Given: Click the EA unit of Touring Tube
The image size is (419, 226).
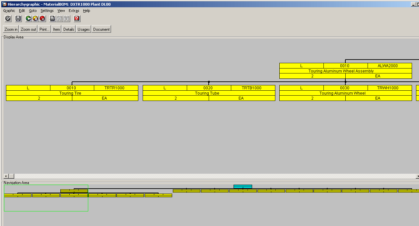Looking at the screenshot, I should click(x=242, y=98).
